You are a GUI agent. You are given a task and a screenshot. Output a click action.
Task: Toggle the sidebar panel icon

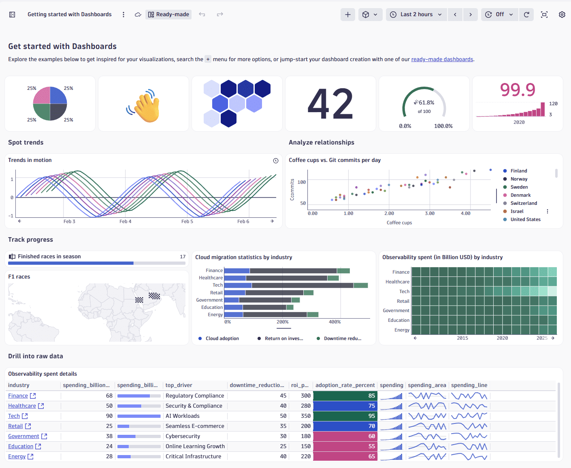[12, 15]
